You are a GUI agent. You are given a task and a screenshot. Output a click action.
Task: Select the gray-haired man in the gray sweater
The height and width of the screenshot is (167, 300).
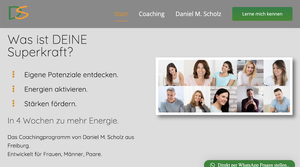tap(171, 99)
